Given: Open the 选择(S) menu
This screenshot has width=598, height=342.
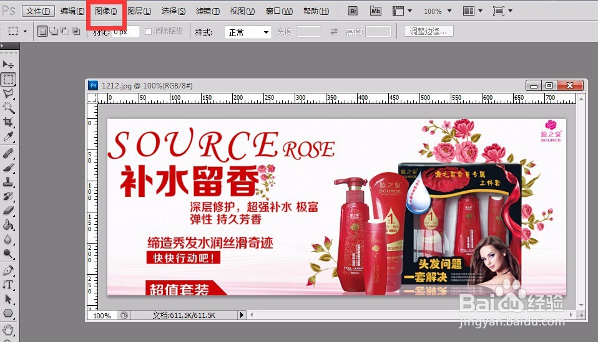Looking at the screenshot, I should (174, 11).
